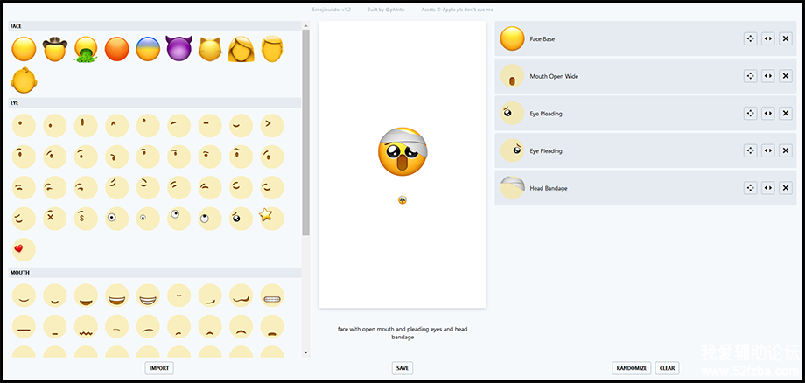
Task: Flip the Face Base layer horizontally
Action: [x=768, y=39]
